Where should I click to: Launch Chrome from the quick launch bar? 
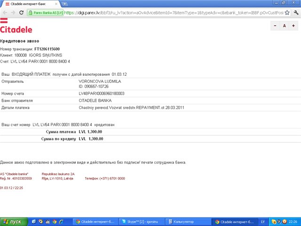pos(55,222)
